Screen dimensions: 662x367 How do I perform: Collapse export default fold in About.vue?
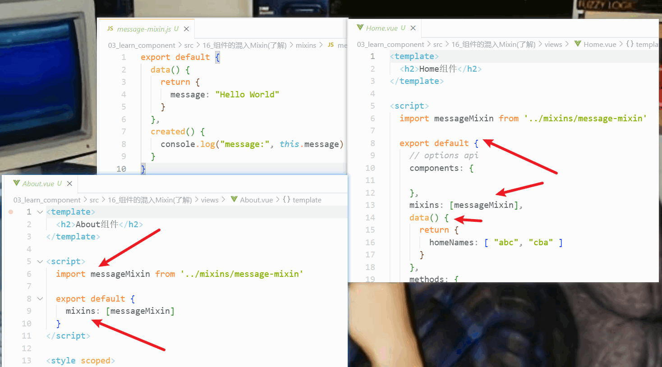[x=40, y=298]
